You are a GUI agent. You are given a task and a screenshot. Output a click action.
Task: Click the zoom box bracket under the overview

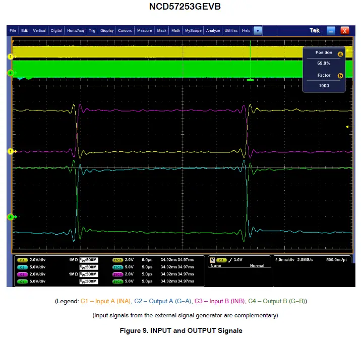(250, 80)
